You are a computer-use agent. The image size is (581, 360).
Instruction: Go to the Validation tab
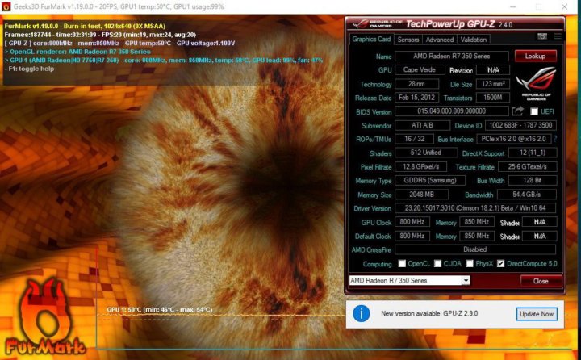coord(474,39)
